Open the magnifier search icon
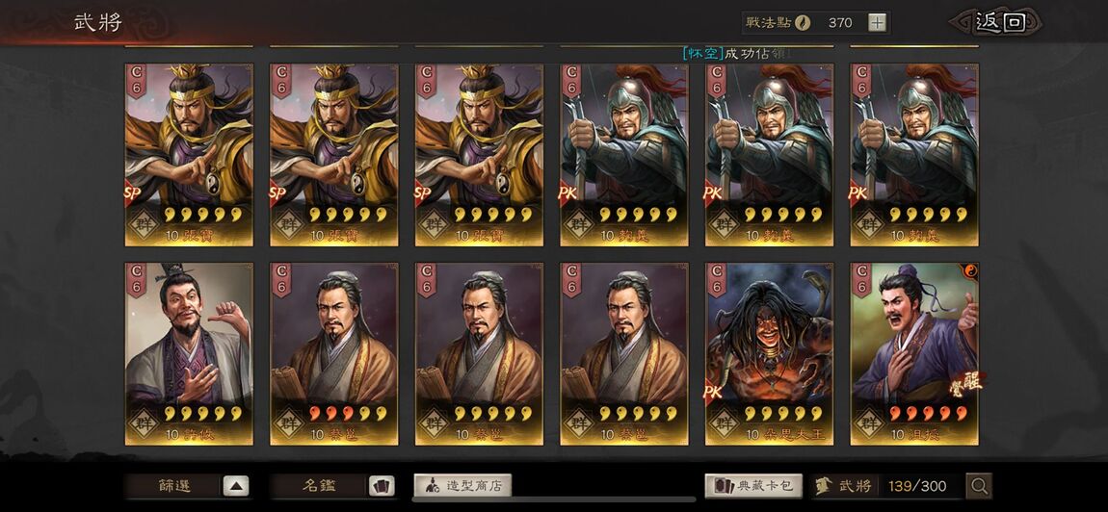1108x512 pixels. (x=979, y=486)
